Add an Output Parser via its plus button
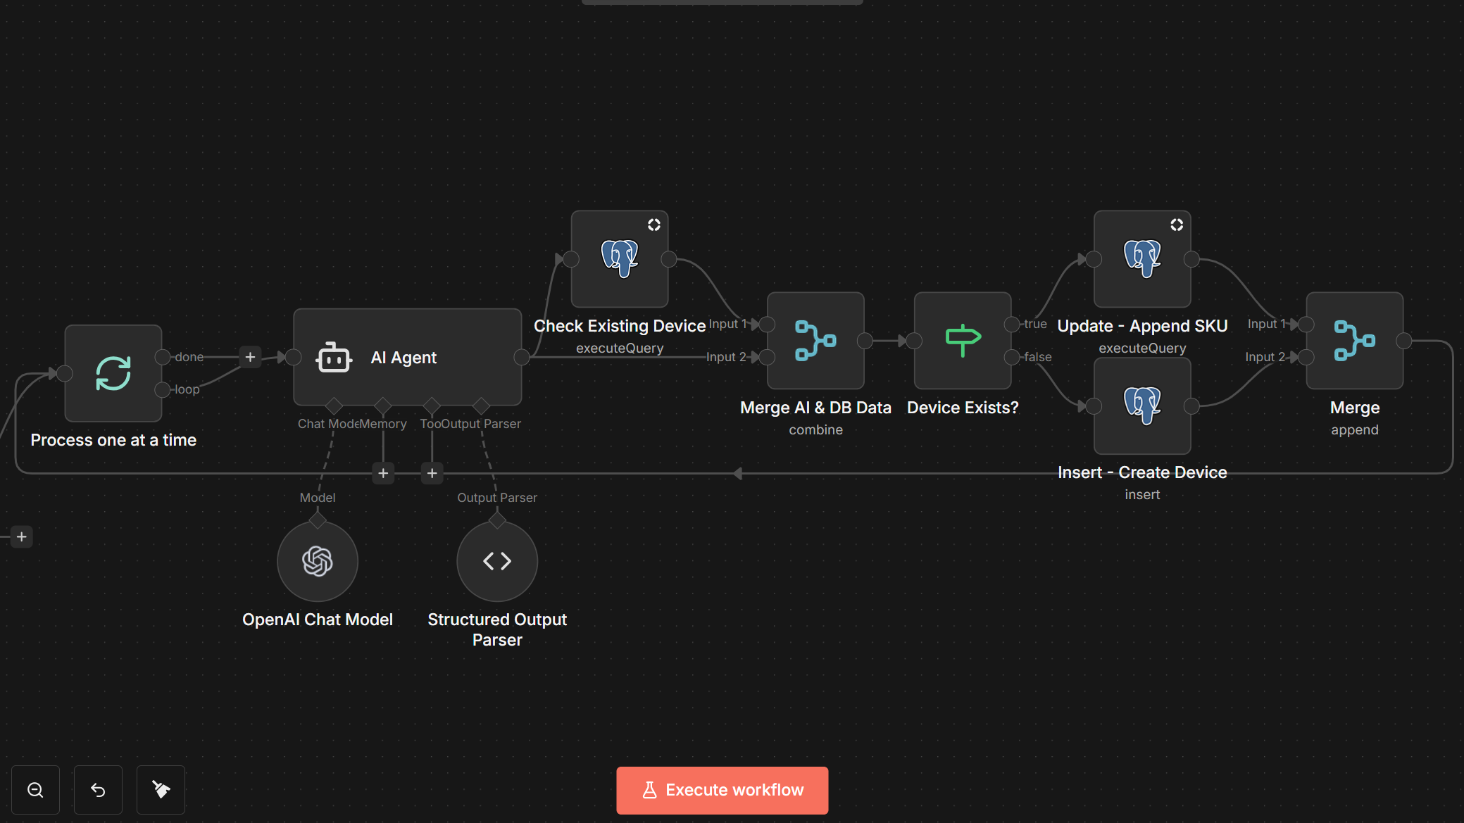 432,473
